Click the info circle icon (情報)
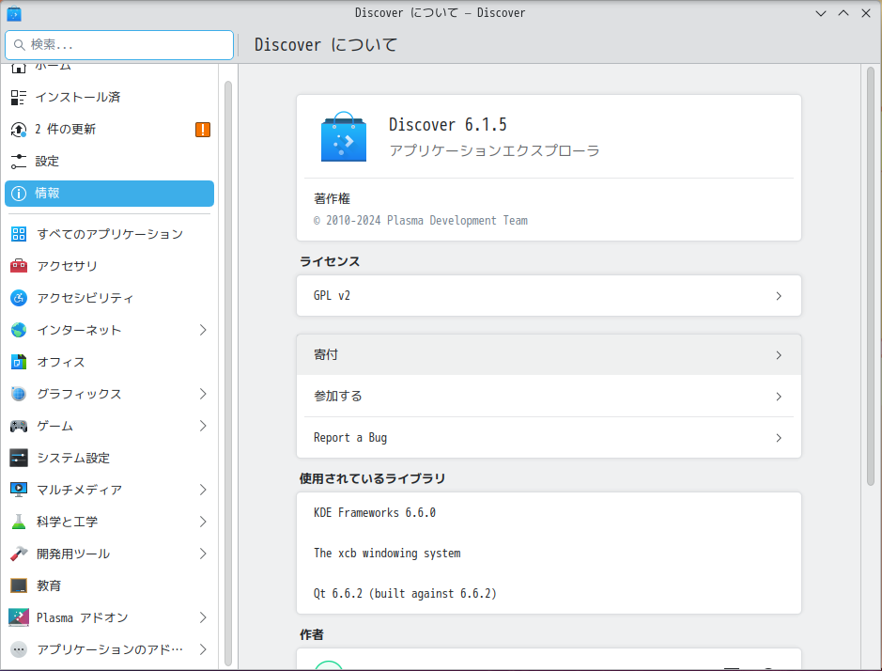This screenshot has width=882, height=671. click(19, 194)
